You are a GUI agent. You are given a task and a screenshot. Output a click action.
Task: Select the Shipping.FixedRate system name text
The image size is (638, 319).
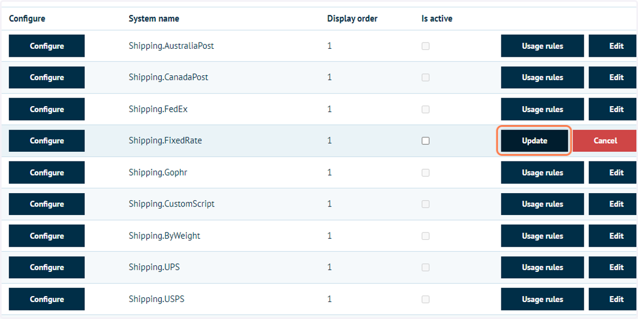(165, 141)
